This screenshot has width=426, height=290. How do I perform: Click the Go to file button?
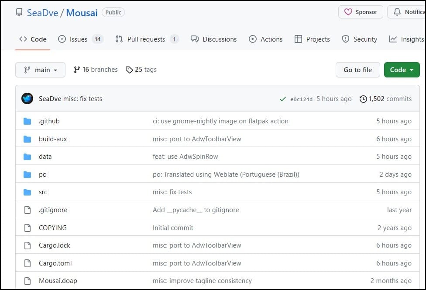(357, 70)
